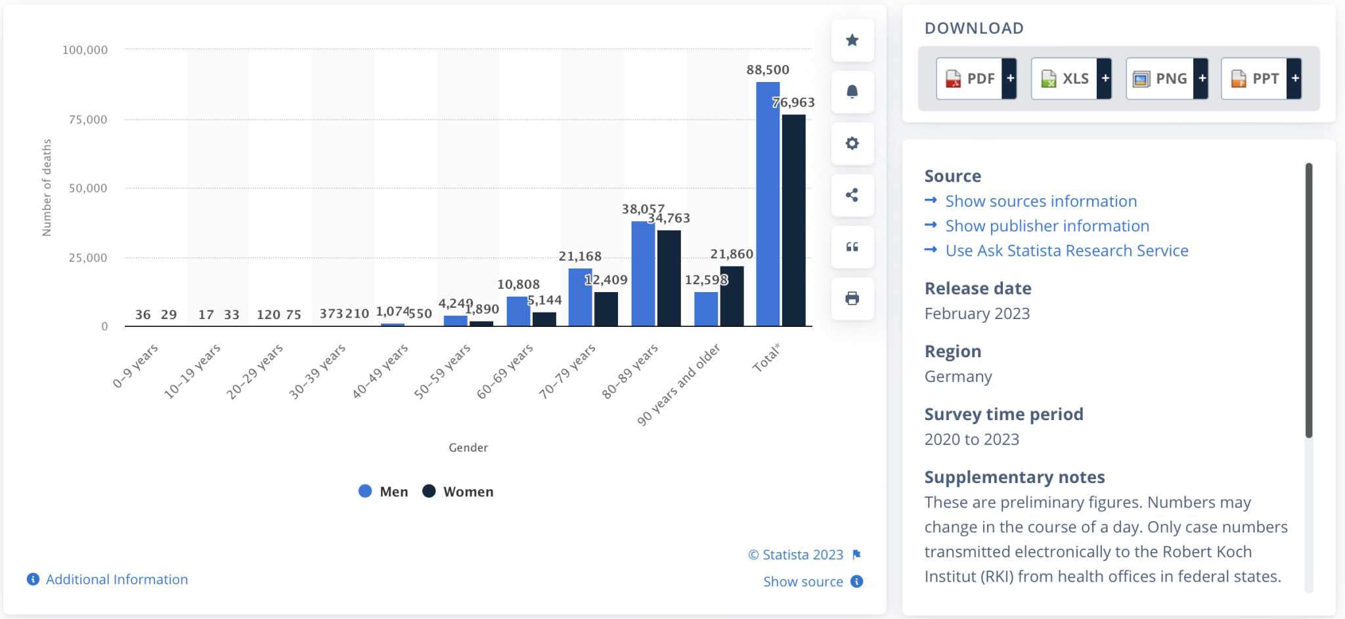Click the 'Gender' axis title
The height and width of the screenshot is (619, 1345).
468,448
